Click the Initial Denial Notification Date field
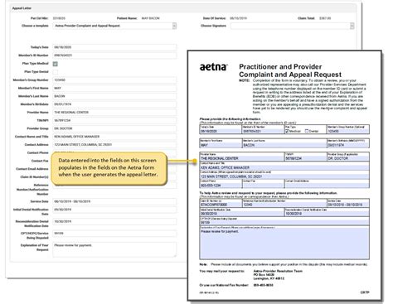The image size is (393, 304). pyautogui.click(x=114, y=210)
